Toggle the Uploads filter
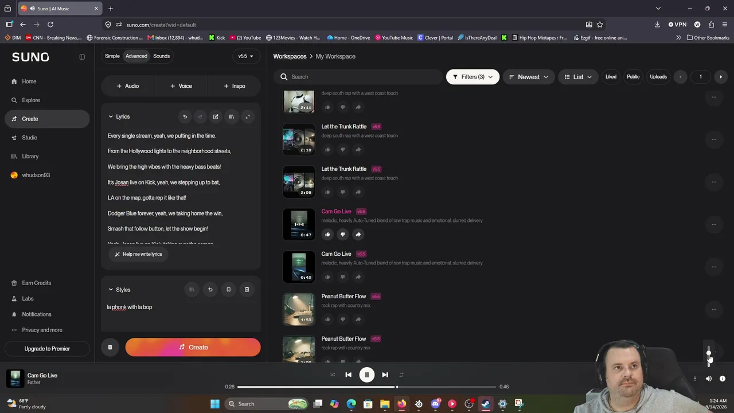 point(658,77)
